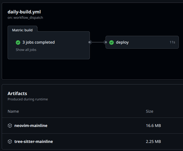Click the Artifacts section heading
183x151 pixels.
(17, 94)
